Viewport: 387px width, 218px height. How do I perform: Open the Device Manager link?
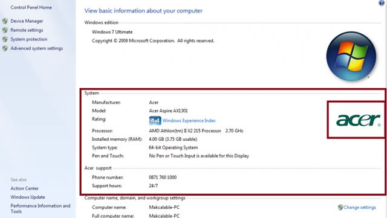[x=27, y=21]
